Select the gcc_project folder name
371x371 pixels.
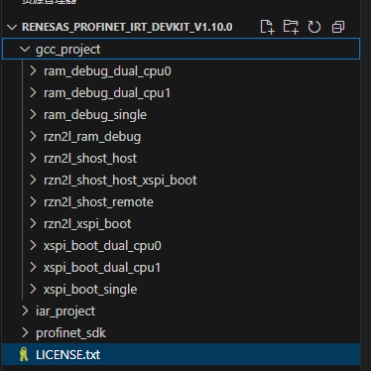[x=67, y=50]
